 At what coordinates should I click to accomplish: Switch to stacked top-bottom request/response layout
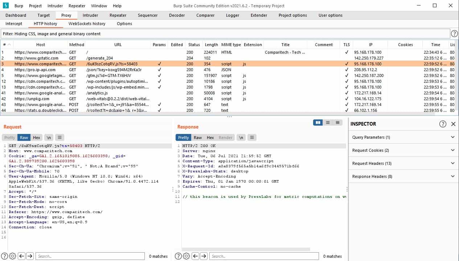tap(328, 123)
